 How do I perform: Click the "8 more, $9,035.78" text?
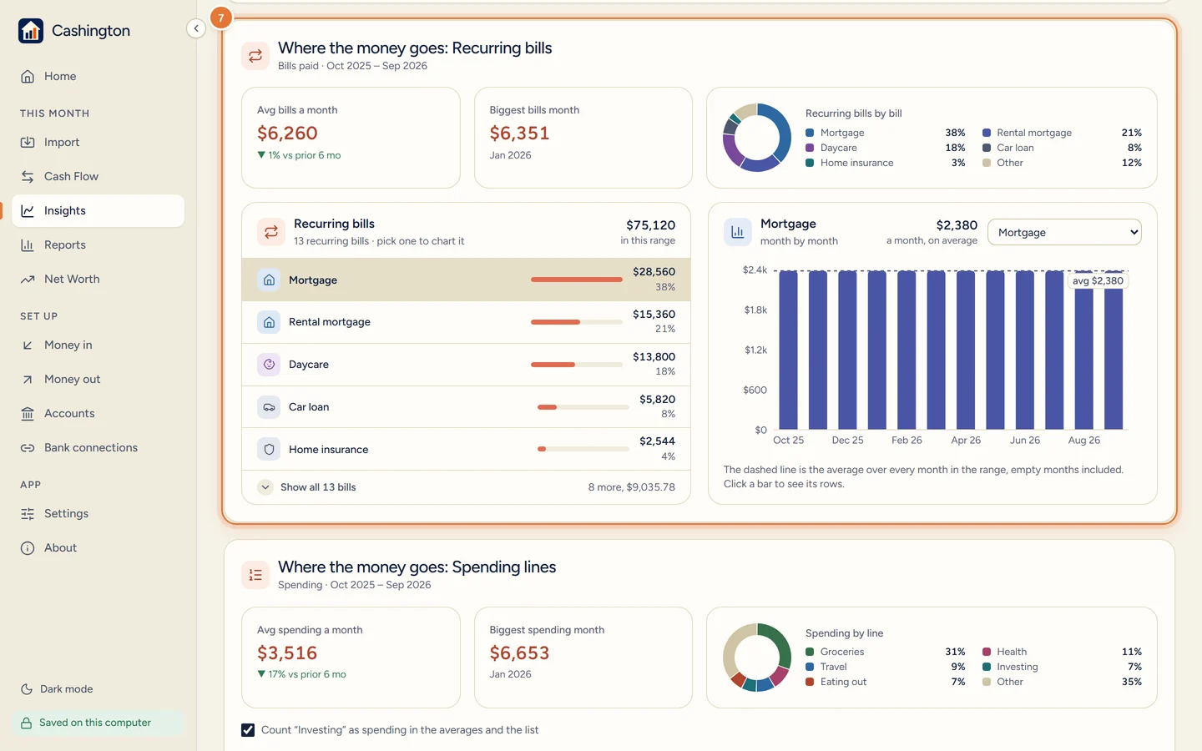tap(632, 487)
